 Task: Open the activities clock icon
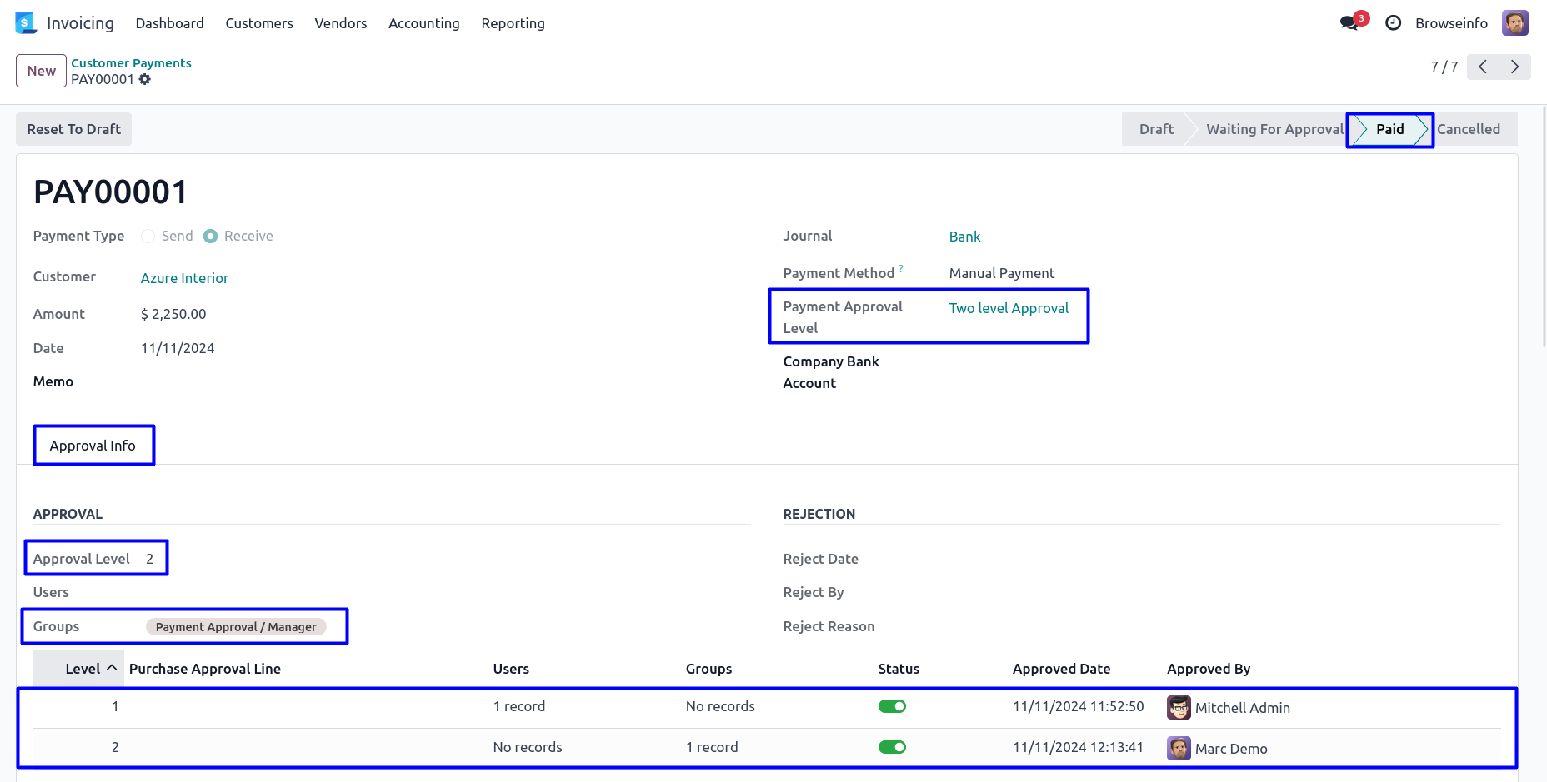click(1393, 23)
